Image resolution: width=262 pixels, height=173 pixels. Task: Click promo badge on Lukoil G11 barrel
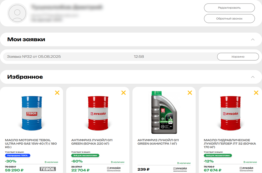(x=85, y=156)
